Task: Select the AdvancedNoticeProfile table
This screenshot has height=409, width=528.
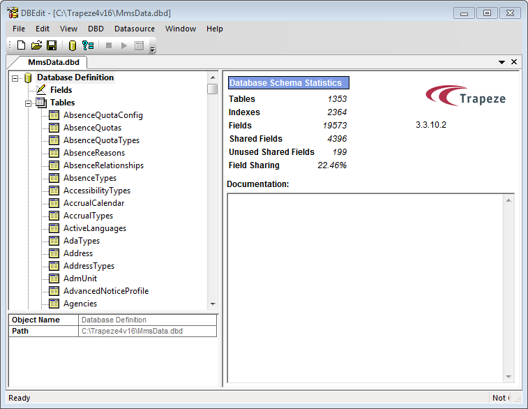Action: coord(105,291)
